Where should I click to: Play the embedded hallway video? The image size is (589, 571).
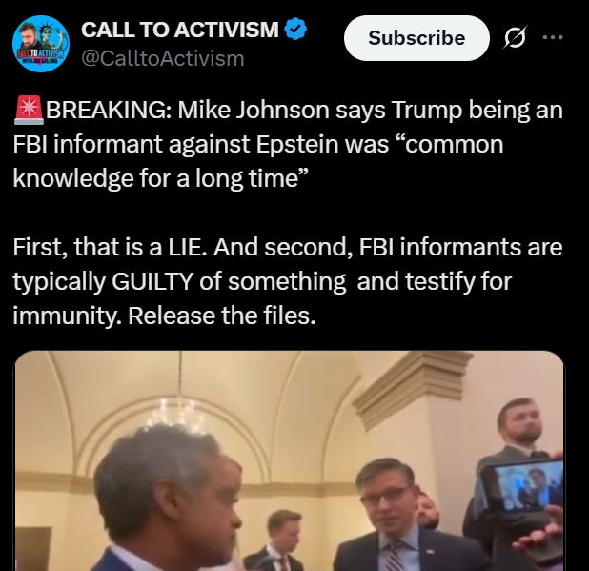coord(289,460)
